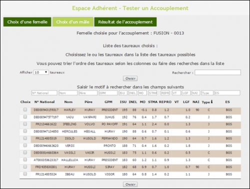Click the info icon next to Type header

point(211,101)
